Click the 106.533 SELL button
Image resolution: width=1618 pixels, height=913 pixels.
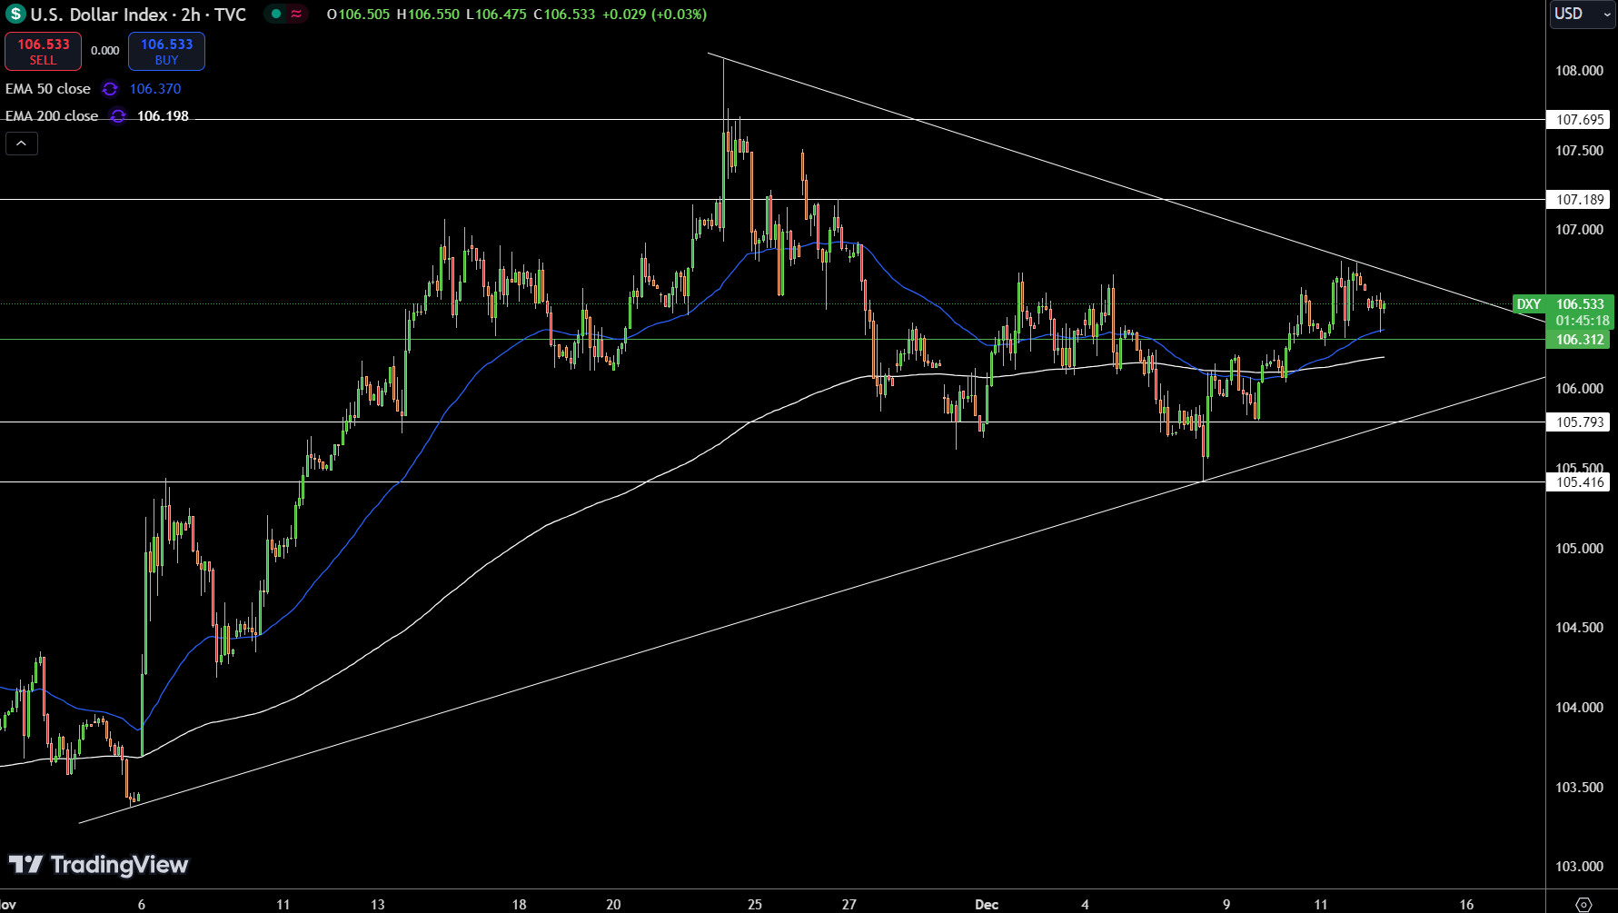(x=43, y=51)
